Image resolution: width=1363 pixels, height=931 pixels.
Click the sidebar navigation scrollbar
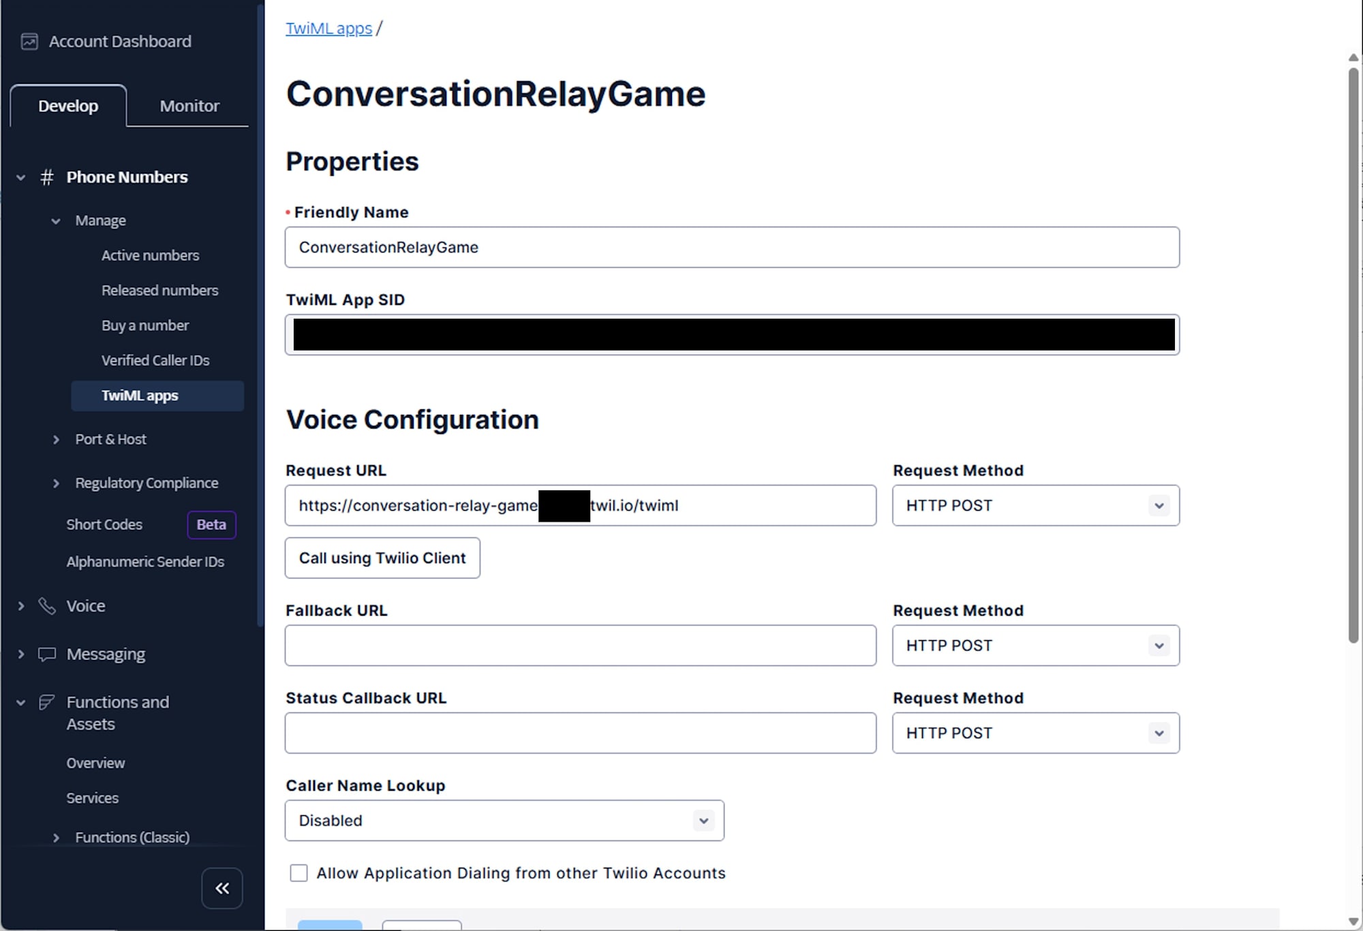tap(260, 315)
